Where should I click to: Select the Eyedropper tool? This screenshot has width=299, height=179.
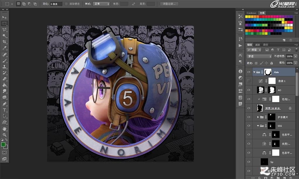pyautogui.click(x=4, y=48)
